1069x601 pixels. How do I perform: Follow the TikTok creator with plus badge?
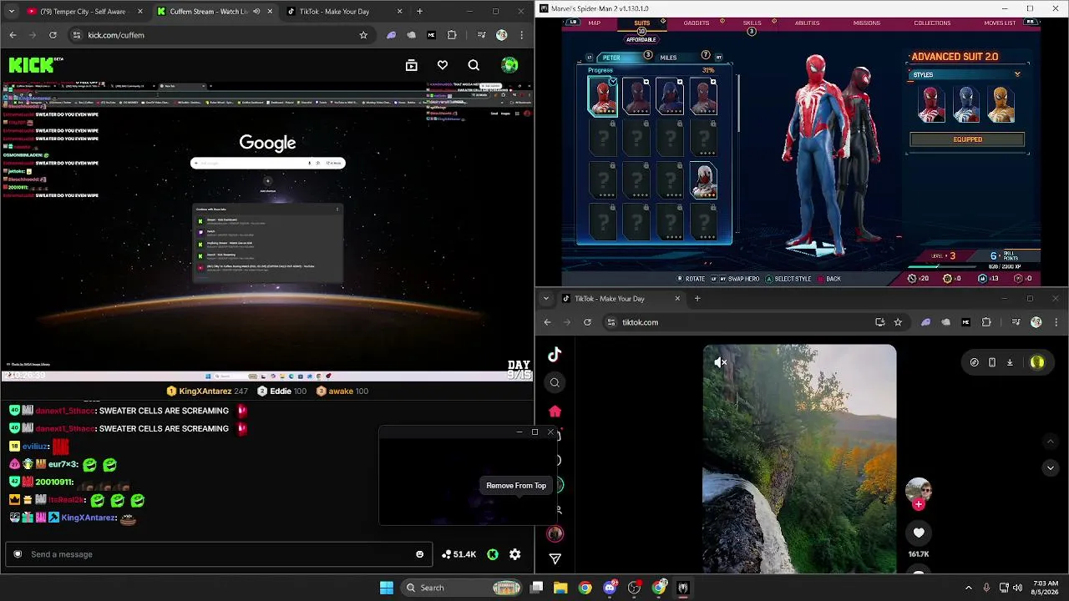(x=919, y=504)
